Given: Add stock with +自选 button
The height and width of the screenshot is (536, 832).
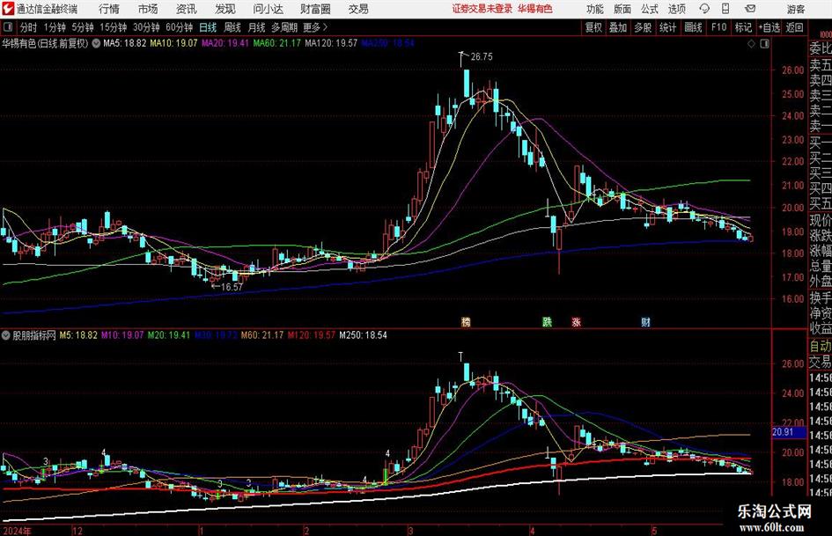Looking at the screenshot, I should [769, 27].
